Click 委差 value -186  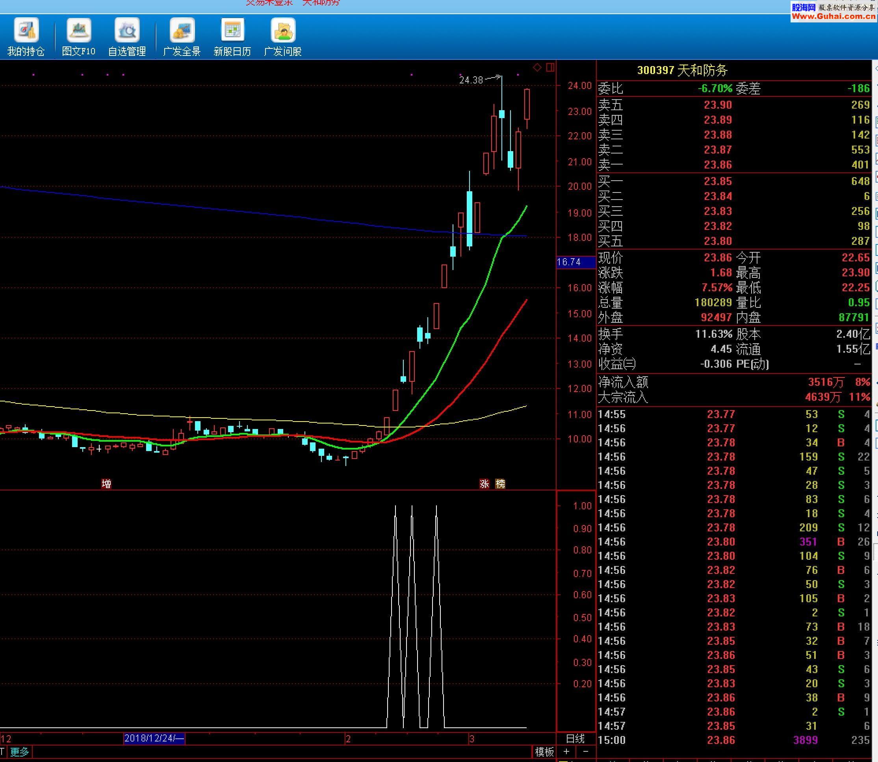point(858,89)
